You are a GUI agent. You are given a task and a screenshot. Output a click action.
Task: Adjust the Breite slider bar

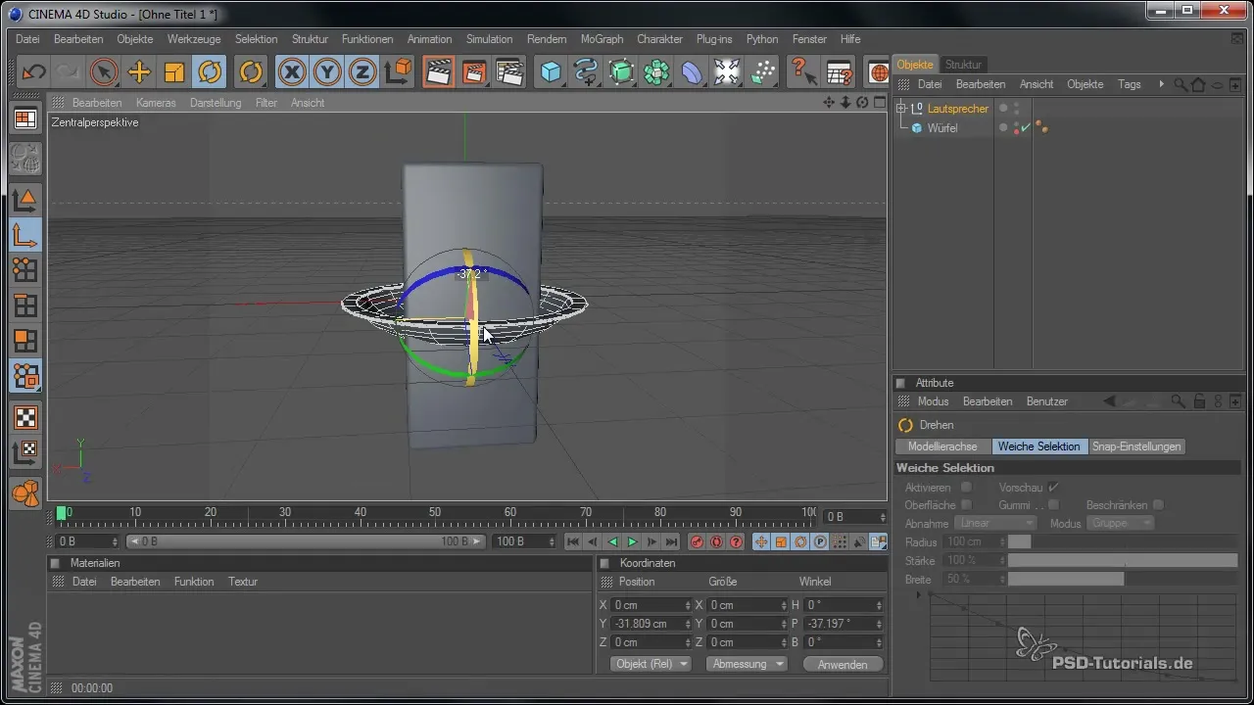[1123, 579]
